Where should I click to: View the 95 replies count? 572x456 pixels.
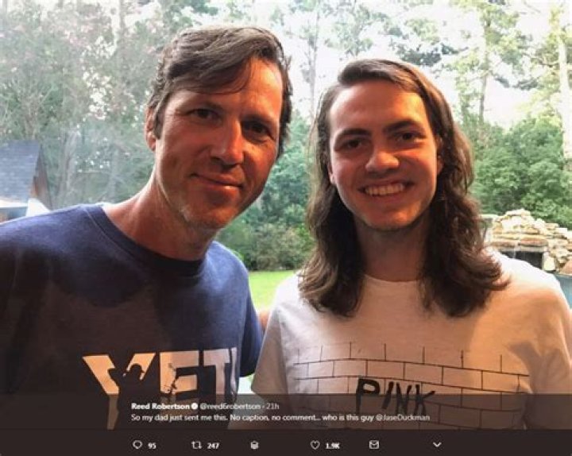[x=152, y=446]
